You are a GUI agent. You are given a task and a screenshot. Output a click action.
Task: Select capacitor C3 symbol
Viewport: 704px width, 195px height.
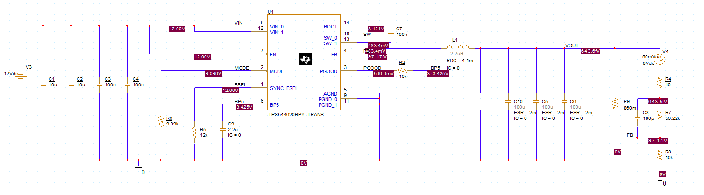click(x=99, y=85)
